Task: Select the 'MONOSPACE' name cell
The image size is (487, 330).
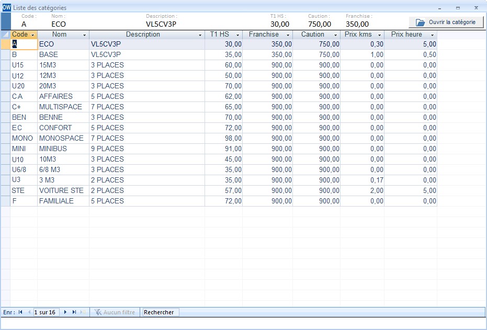Action: pos(63,139)
